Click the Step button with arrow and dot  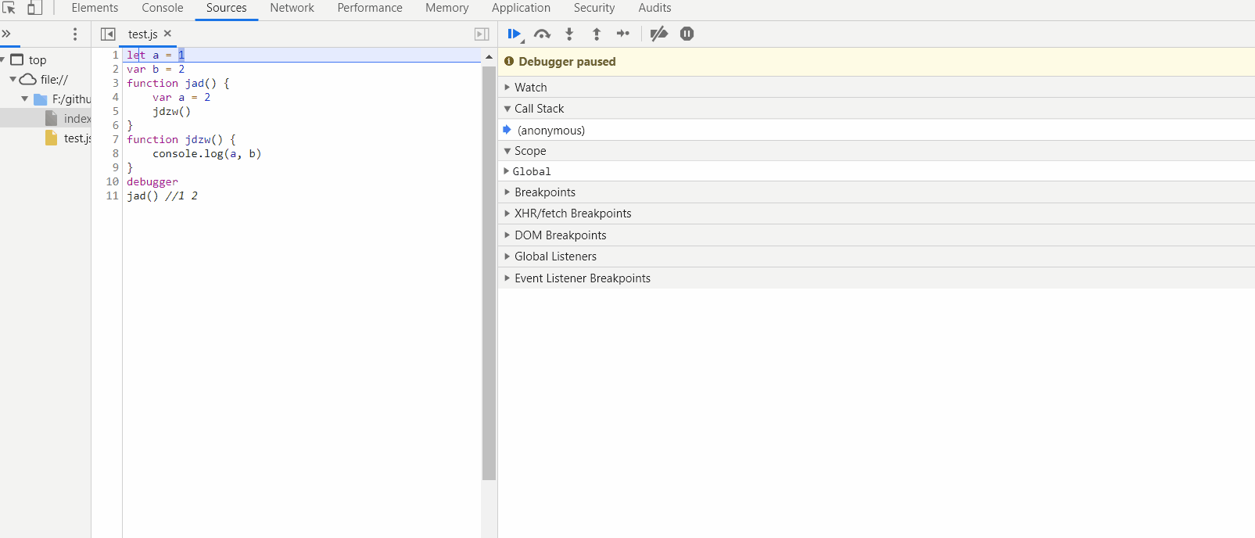point(623,34)
